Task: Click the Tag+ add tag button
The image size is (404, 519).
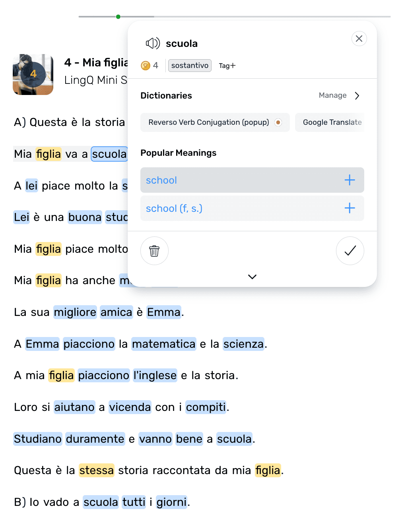Action: pos(227,66)
